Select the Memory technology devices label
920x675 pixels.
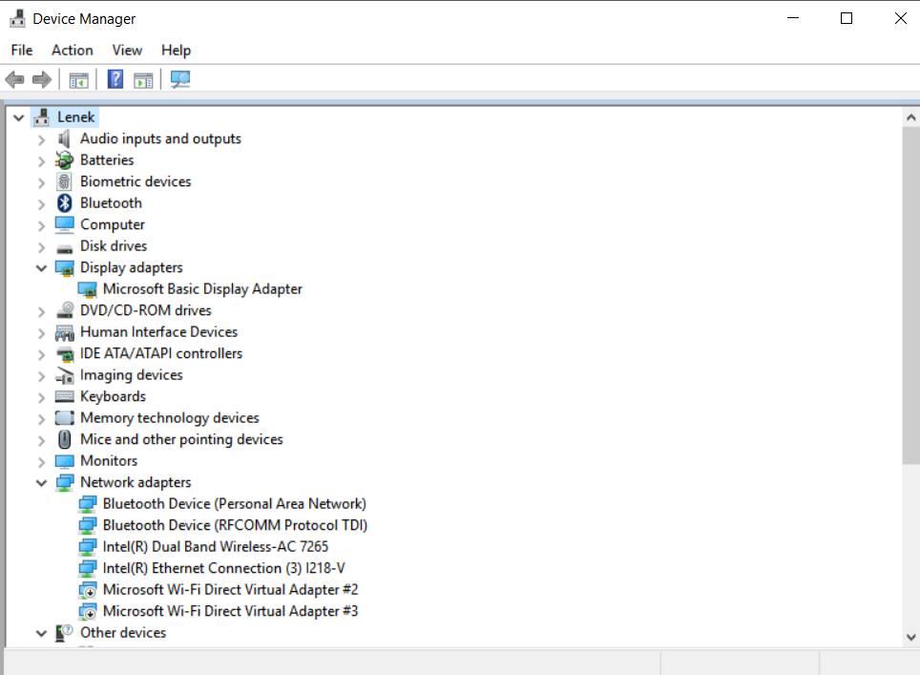(170, 418)
